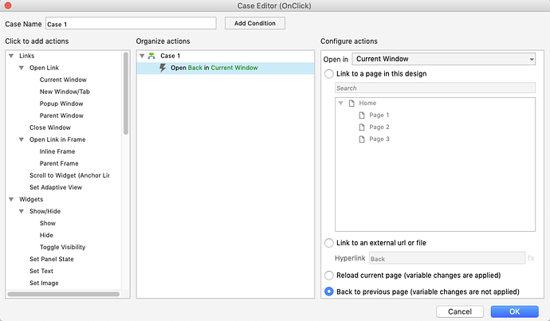Choose the Popup Window action

[61, 104]
